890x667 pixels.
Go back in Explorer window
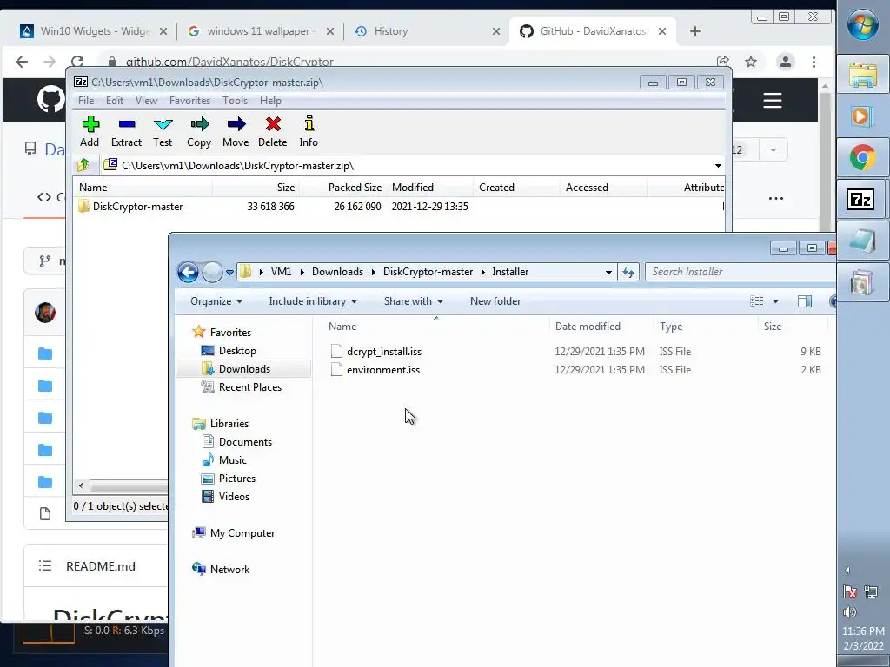point(188,272)
